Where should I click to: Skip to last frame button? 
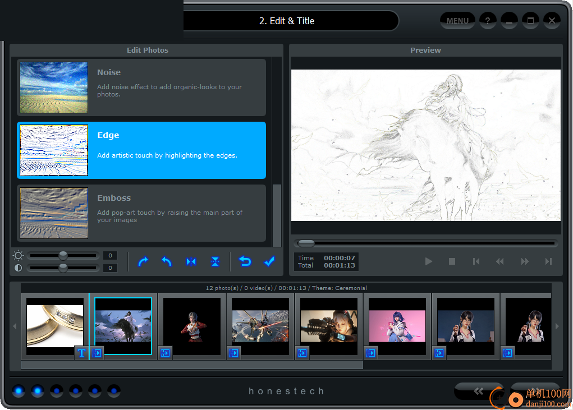(x=548, y=261)
